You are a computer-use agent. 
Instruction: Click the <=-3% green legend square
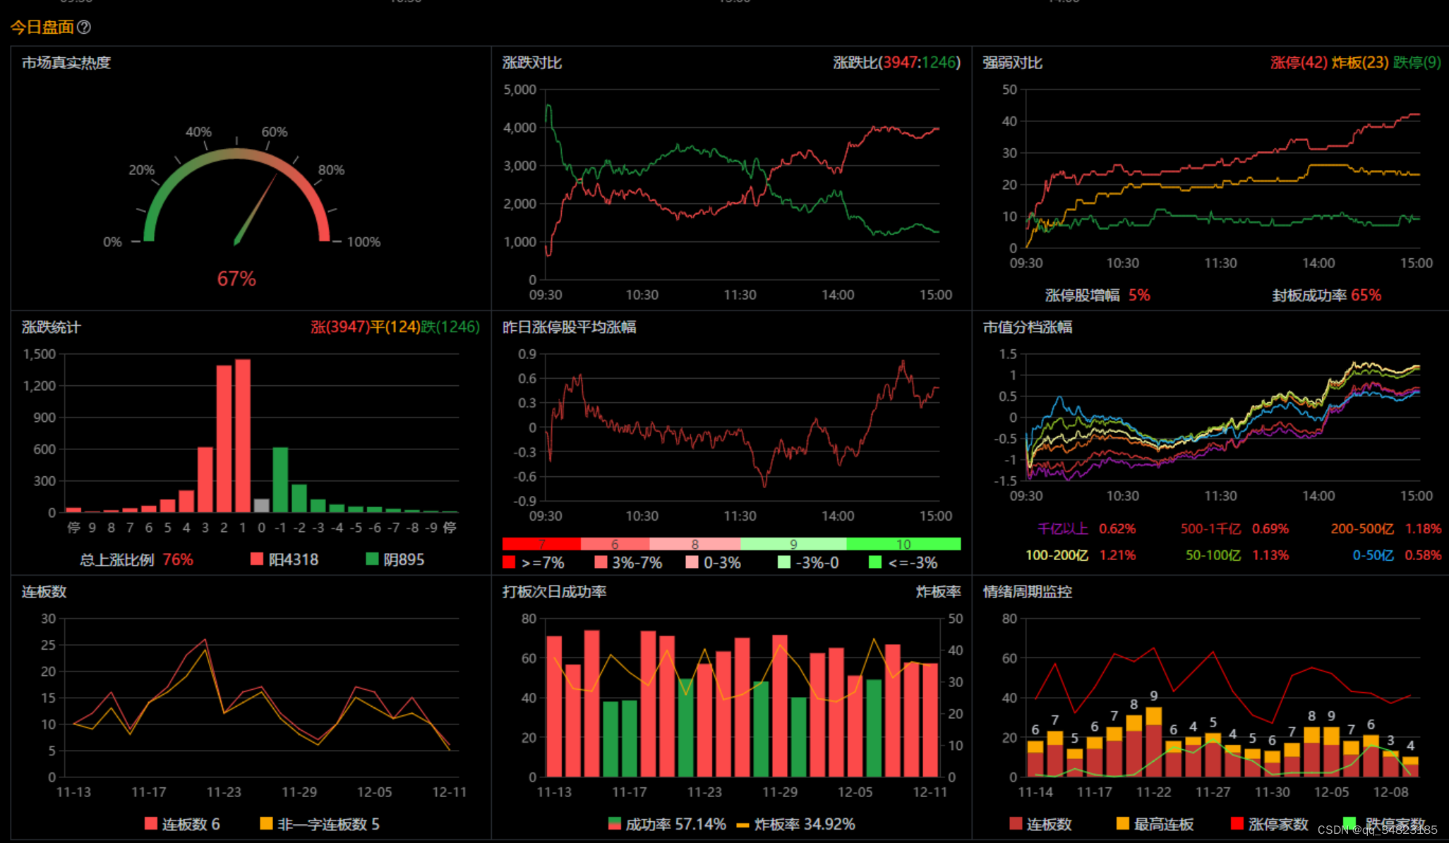(x=875, y=562)
